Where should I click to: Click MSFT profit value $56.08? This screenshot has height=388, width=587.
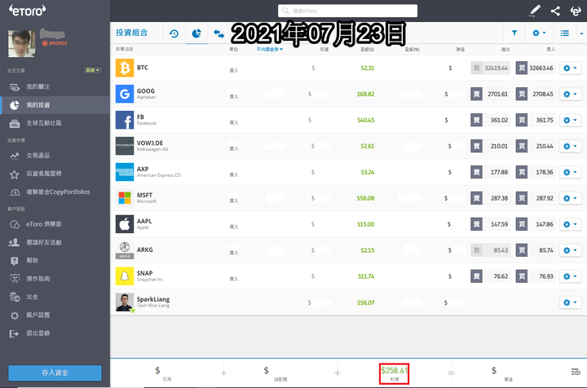click(x=365, y=198)
